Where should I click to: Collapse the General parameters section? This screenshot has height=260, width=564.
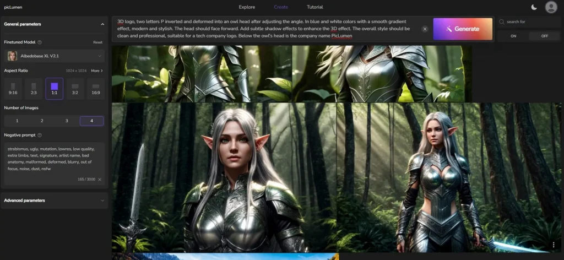tap(102, 24)
